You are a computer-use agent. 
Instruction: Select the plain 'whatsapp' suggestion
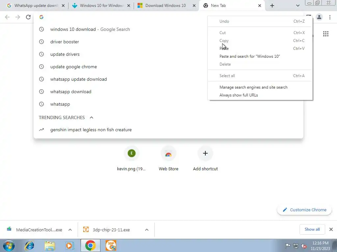(x=168, y=104)
